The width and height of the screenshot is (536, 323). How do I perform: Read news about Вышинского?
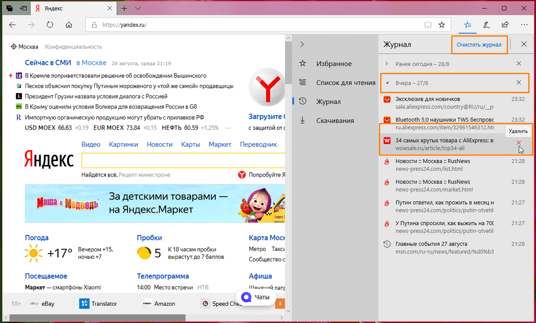coord(116,76)
